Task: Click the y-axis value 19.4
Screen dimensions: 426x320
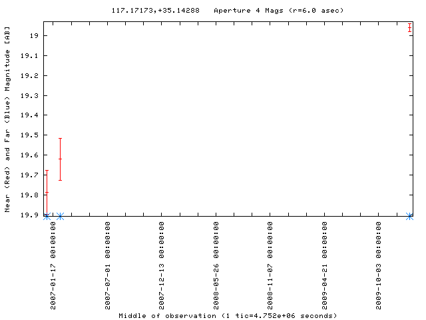Action: 29,115
